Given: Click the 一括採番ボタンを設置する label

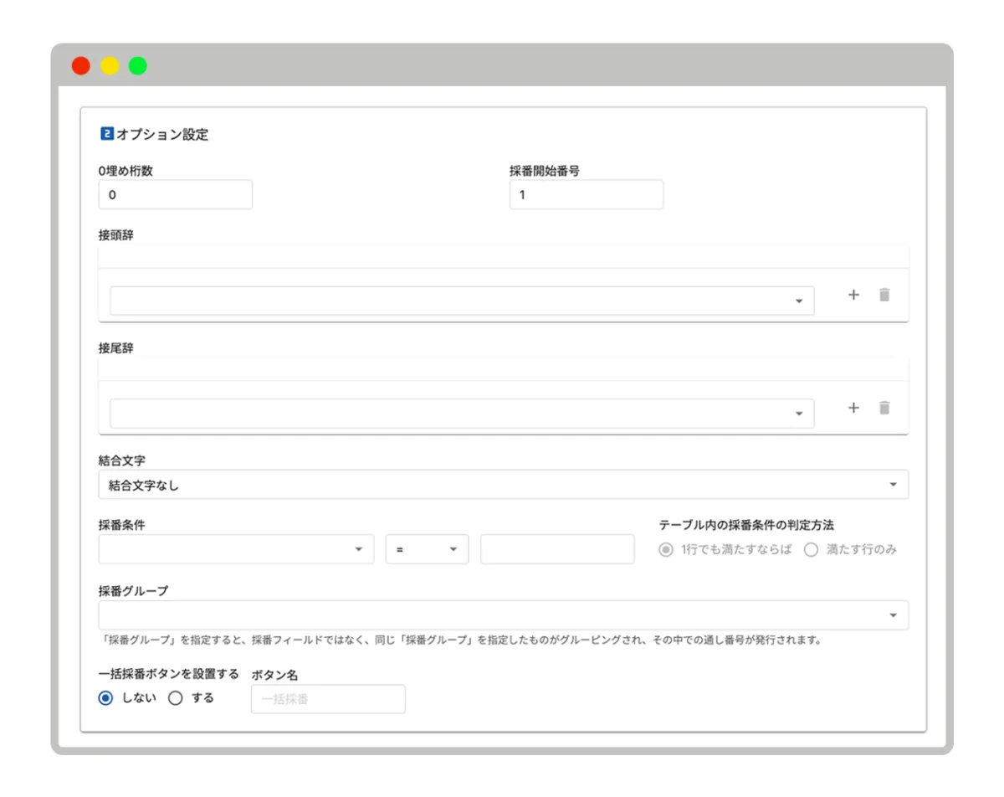Looking at the screenshot, I should pos(168,673).
